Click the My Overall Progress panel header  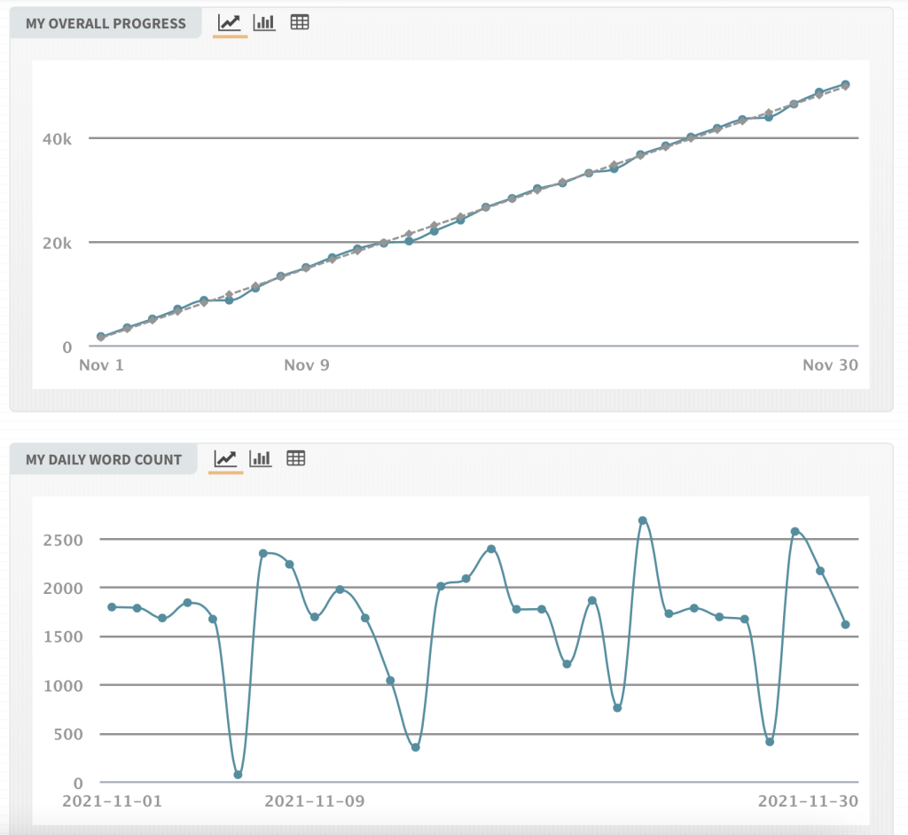coord(106,24)
